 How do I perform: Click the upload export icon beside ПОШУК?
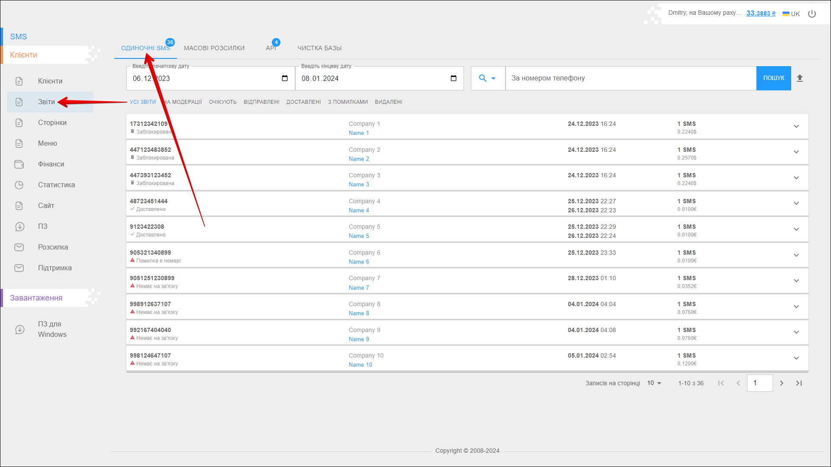(x=800, y=78)
